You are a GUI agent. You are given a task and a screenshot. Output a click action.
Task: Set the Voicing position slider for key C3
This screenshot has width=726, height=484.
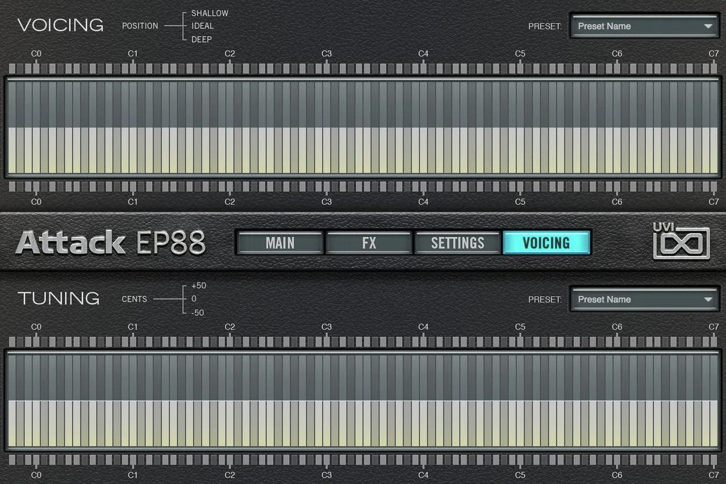pyautogui.click(x=327, y=127)
